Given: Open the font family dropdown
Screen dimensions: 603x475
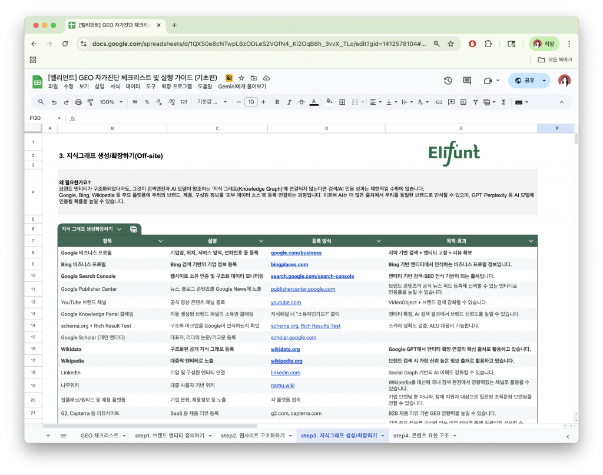Looking at the screenshot, I should coord(212,102).
